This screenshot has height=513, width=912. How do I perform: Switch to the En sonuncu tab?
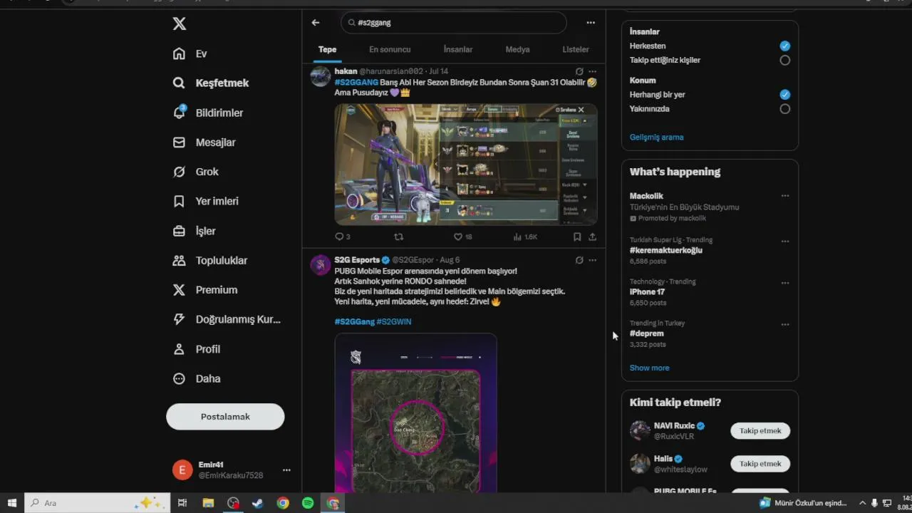[390, 50]
